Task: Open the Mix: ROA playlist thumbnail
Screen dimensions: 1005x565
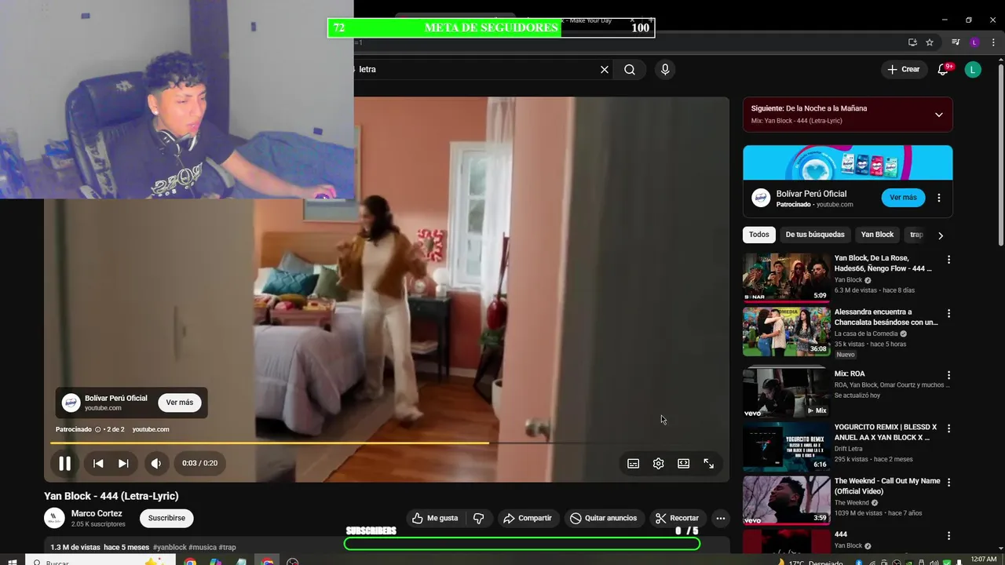Action: (x=786, y=392)
